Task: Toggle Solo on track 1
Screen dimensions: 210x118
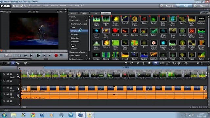Action: pyautogui.click(x=4, y=74)
